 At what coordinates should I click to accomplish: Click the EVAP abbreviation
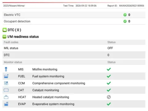point(22,104)
